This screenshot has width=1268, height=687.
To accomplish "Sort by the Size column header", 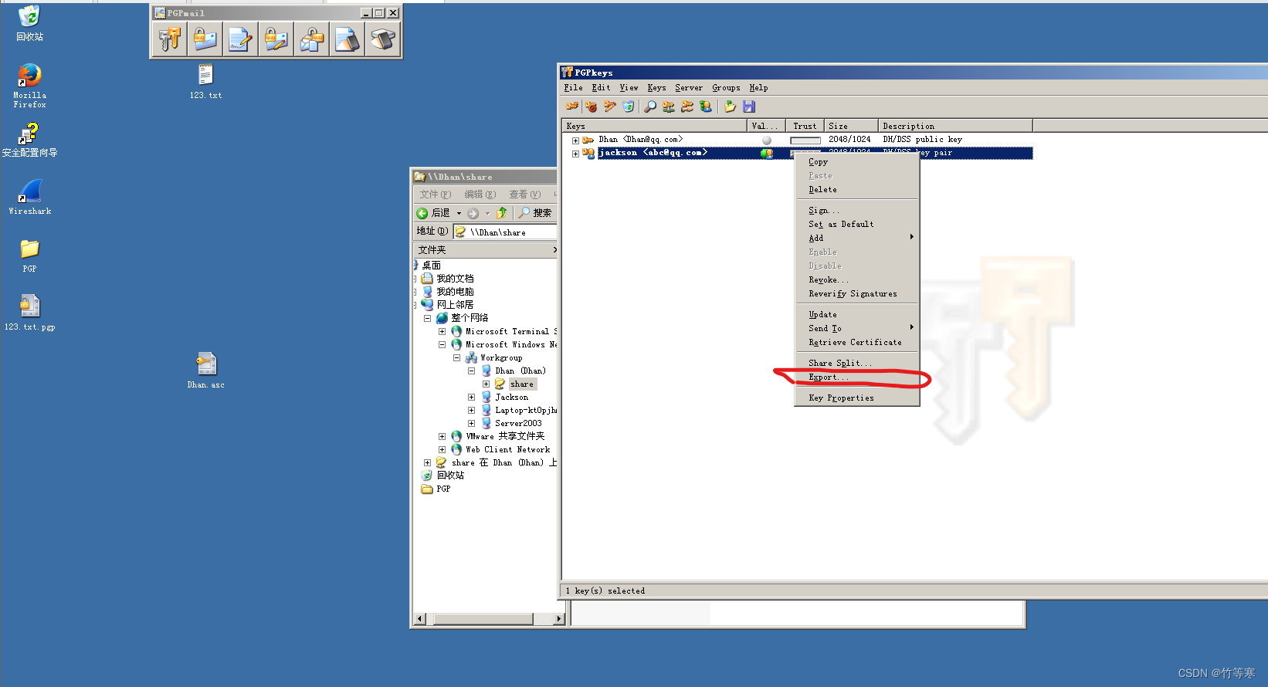I will pyautogui.click(x=851, y=126).
